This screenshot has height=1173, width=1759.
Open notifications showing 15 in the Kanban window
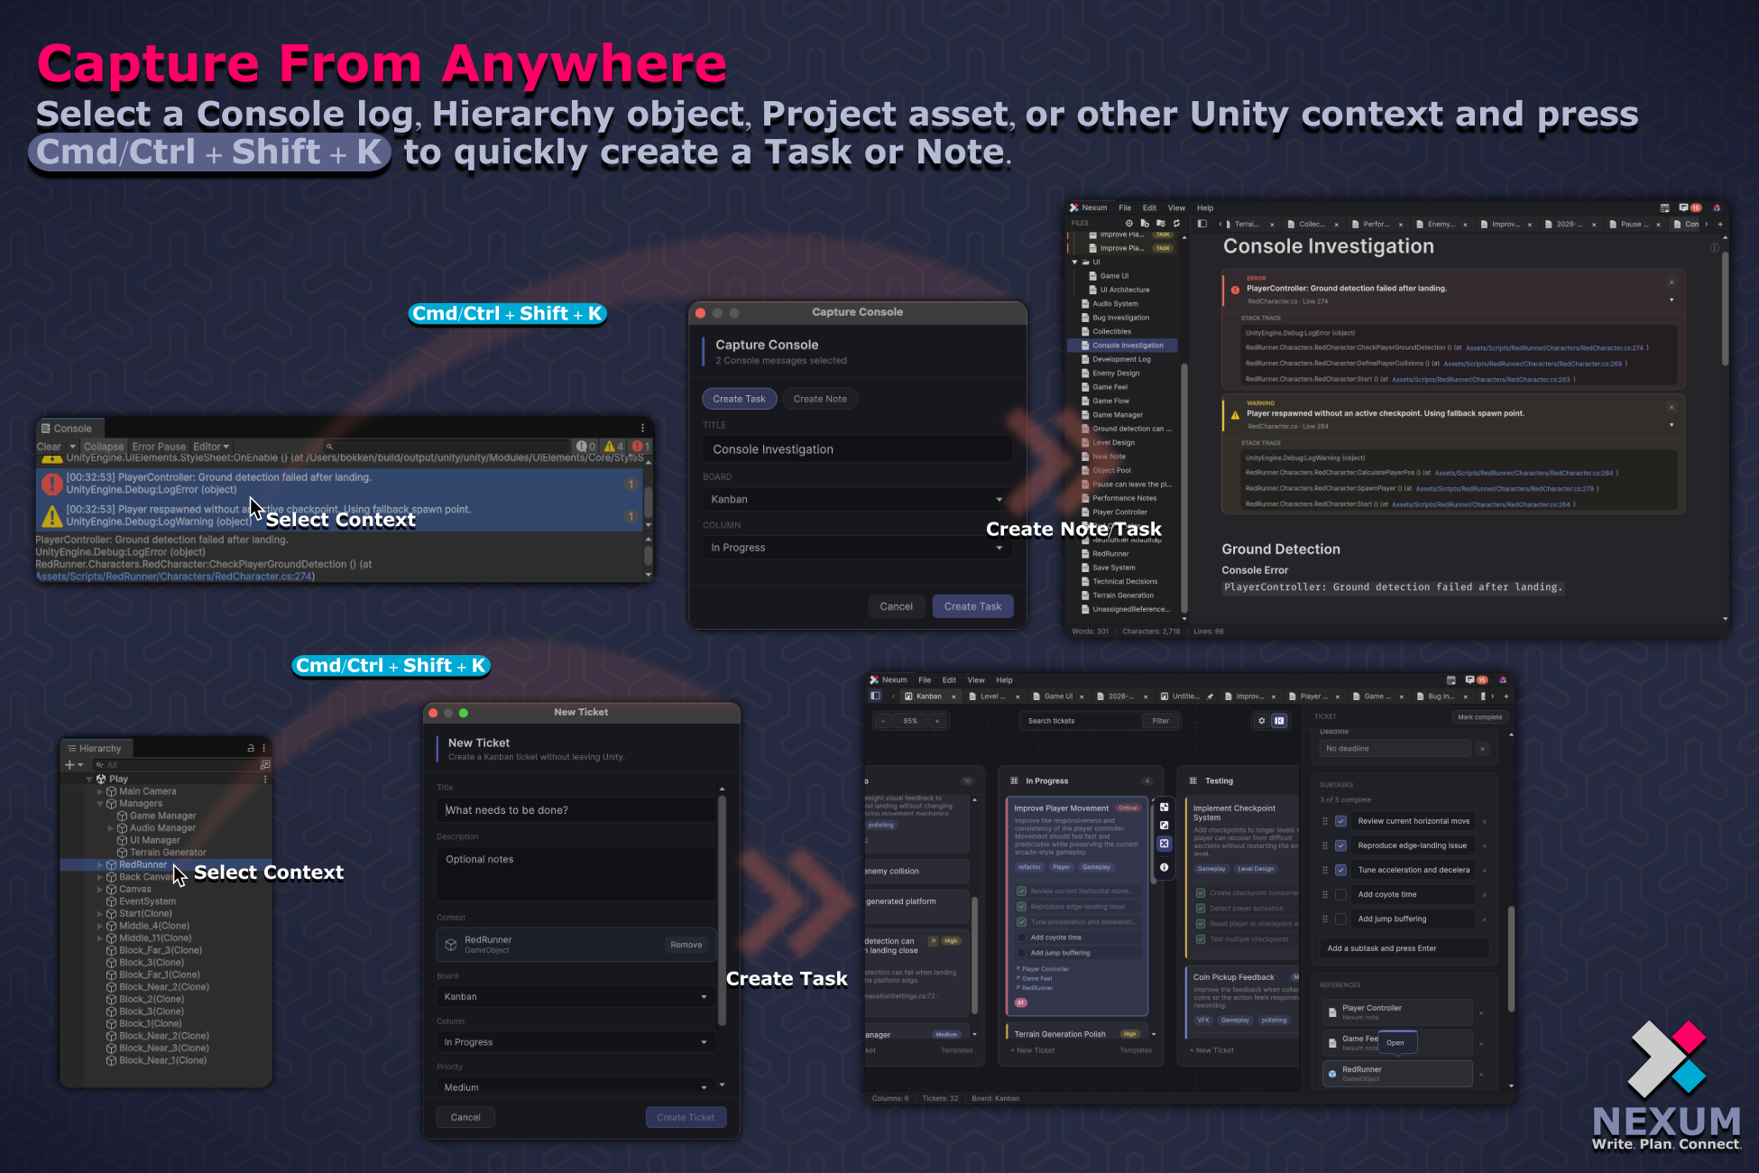pyautogui.click(x=1476, y=679)
